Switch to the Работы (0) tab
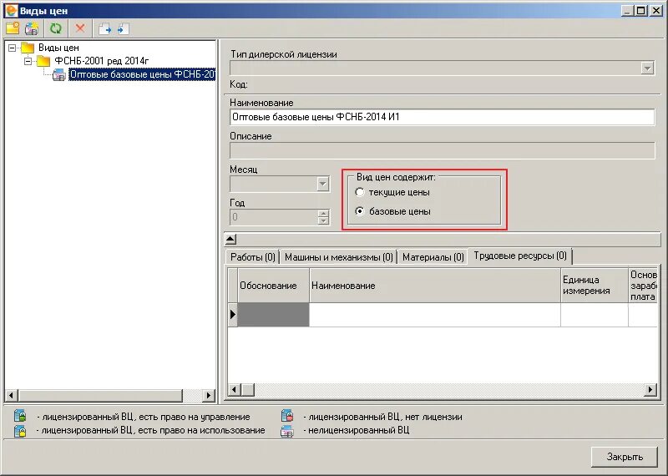Screen dimensions: 668x476 point(253,257)
